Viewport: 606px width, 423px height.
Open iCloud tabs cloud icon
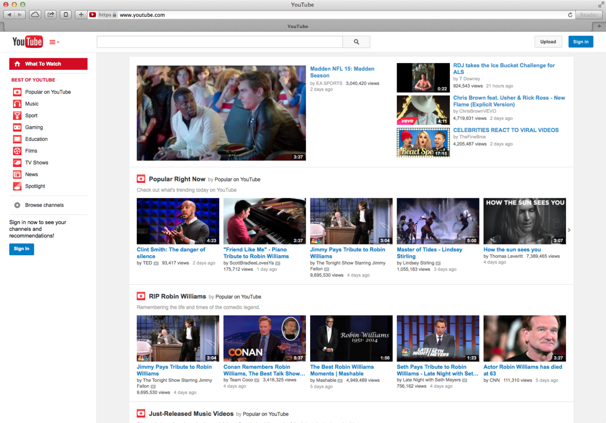coord(35,15)
